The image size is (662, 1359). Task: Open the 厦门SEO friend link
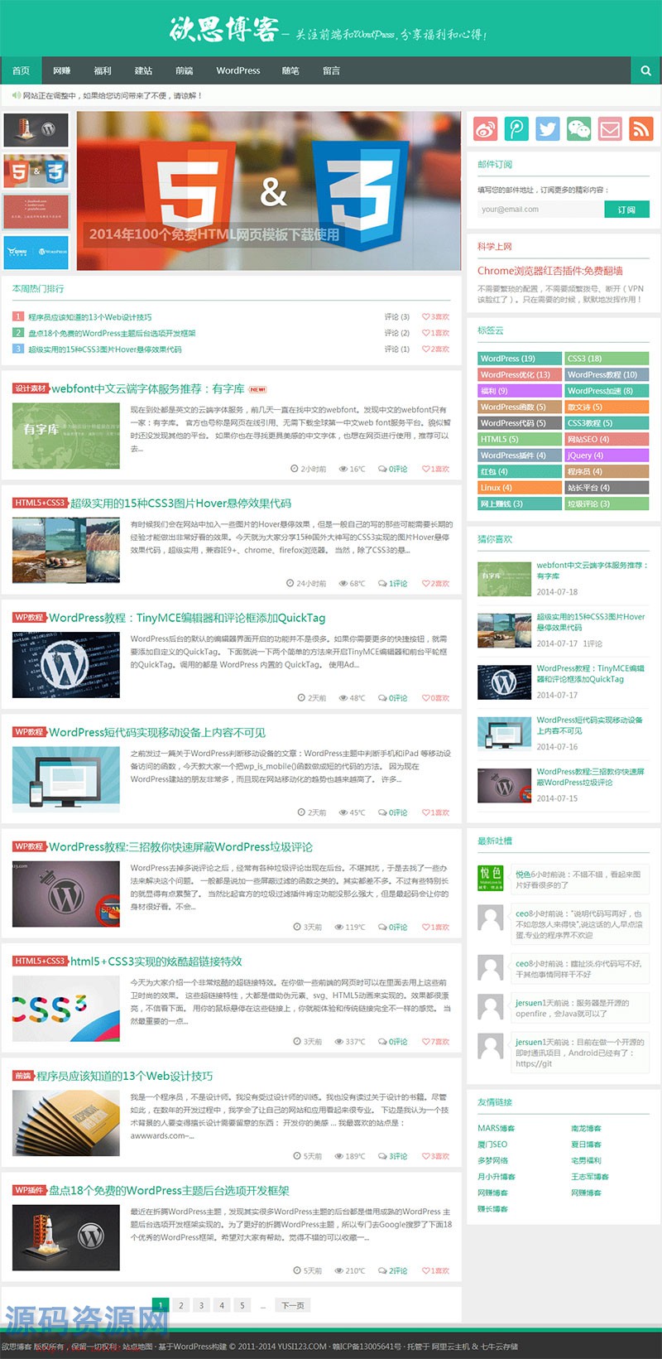[492, 1145]
